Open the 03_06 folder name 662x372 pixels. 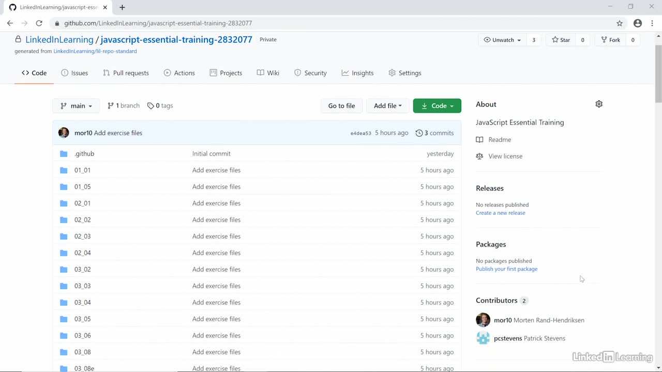coord(82,335)
